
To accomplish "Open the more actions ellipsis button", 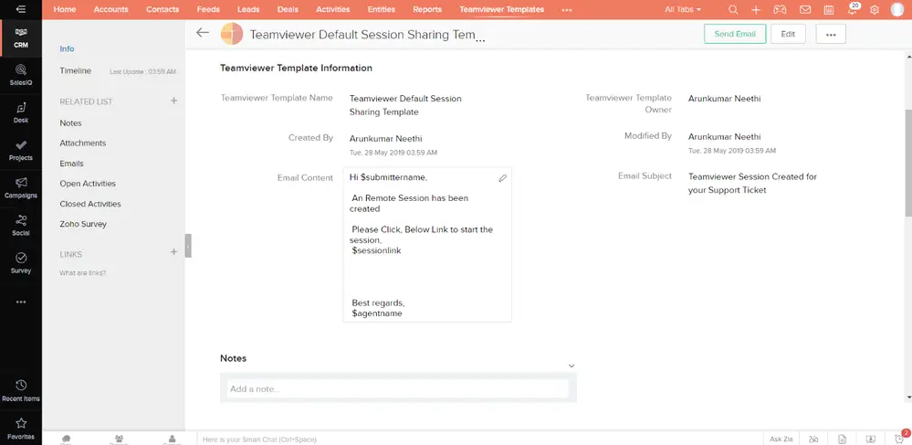I will [831, 34].
